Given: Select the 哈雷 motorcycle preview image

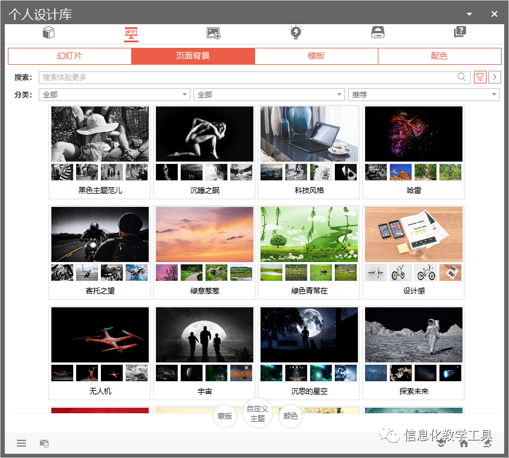Looking at the screenshot, I should tap(413, 134).
